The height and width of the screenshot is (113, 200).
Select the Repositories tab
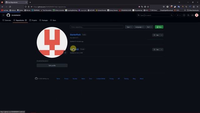click(x=20, y=20)
